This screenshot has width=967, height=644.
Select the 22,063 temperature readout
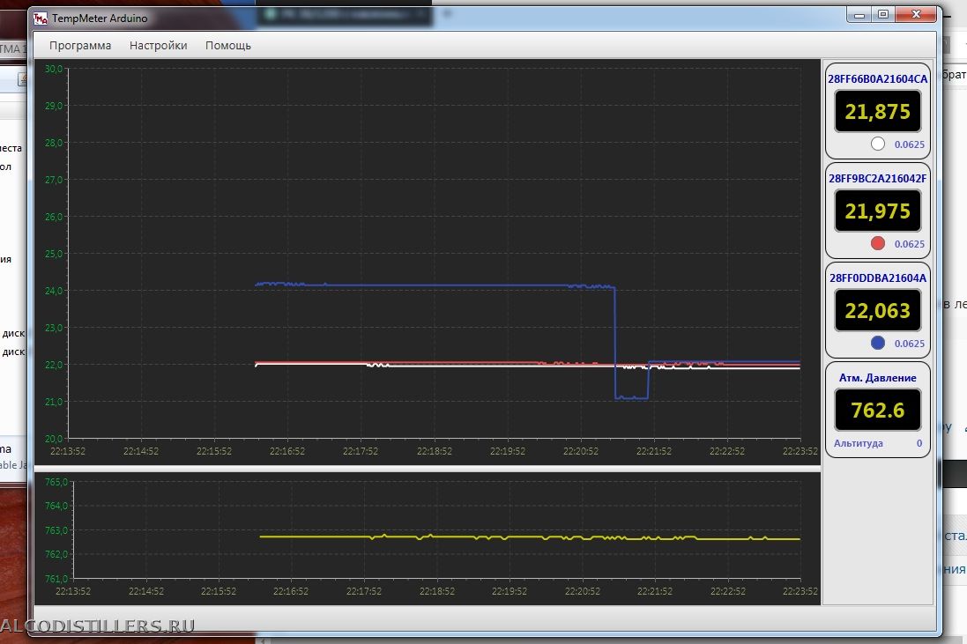(x=877, y=310)
